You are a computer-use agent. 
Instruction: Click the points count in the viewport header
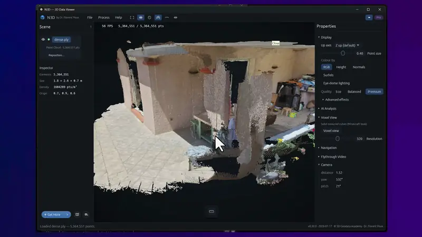coord(141,26)
